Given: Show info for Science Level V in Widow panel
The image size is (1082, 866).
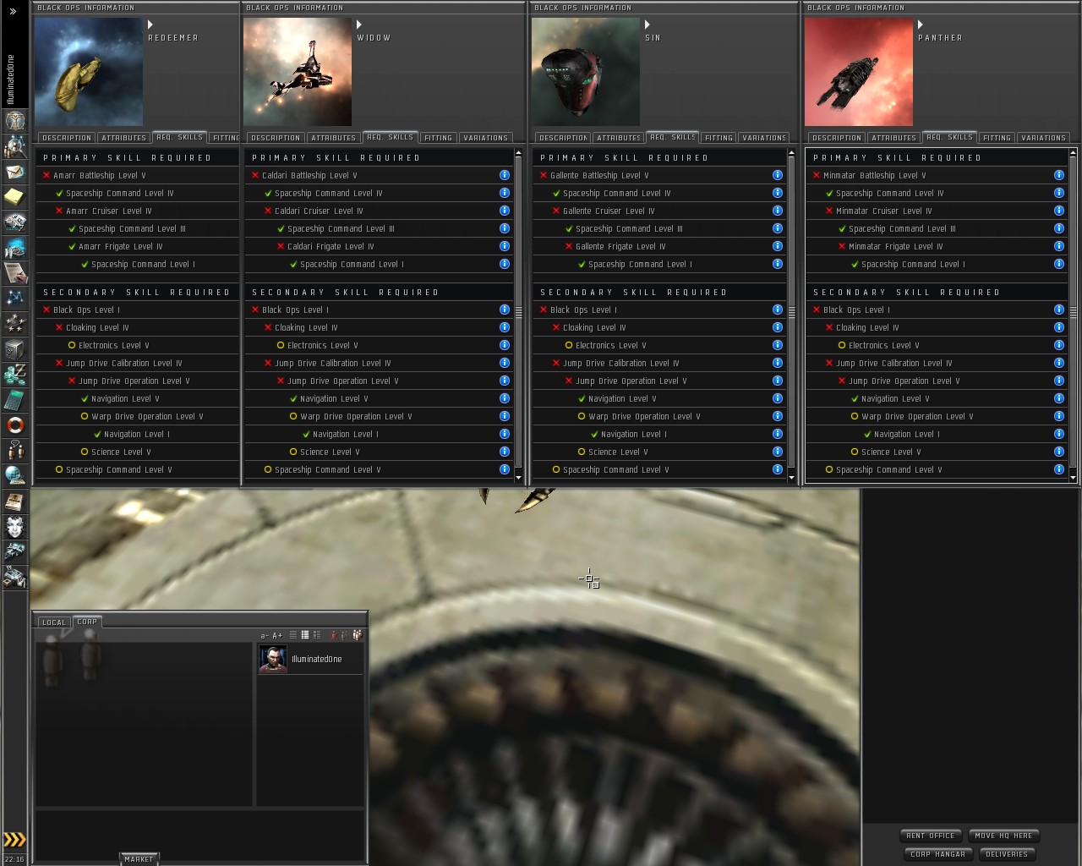Looking at the screenshot, I should [x=505, y=452].
